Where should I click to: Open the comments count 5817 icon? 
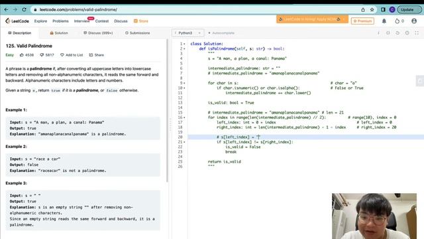(x=47, y=55)
